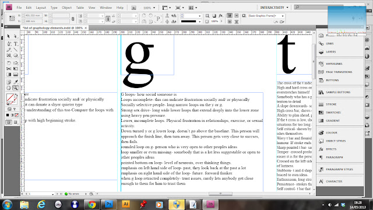Image resolution: width=373 pixels, height=210 pixels.
Task: Swap fill and stroke arrows
Action: 16,95
